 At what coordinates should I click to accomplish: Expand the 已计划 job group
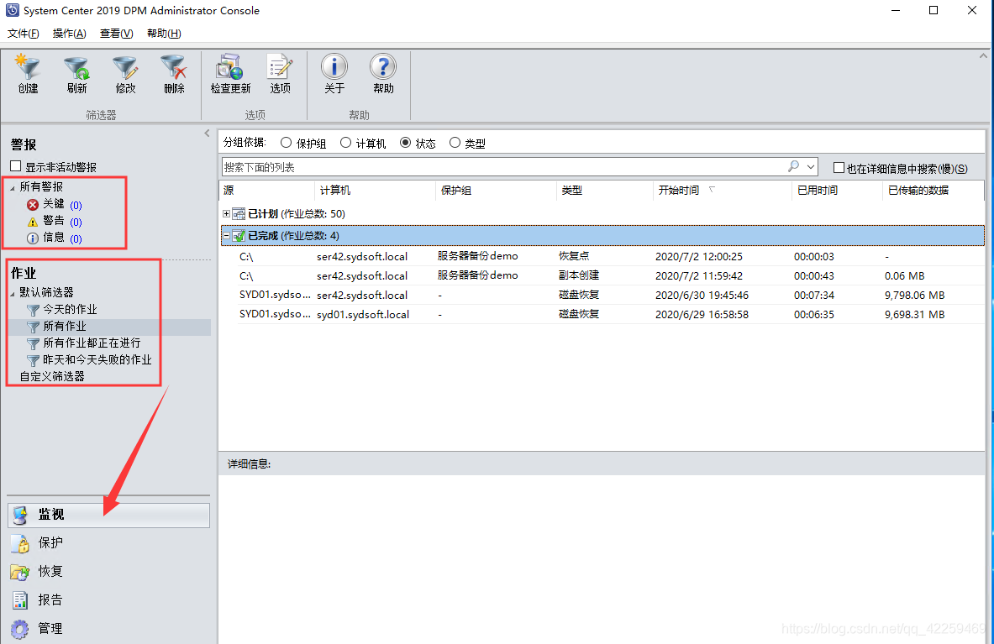[x=226, y=214]
